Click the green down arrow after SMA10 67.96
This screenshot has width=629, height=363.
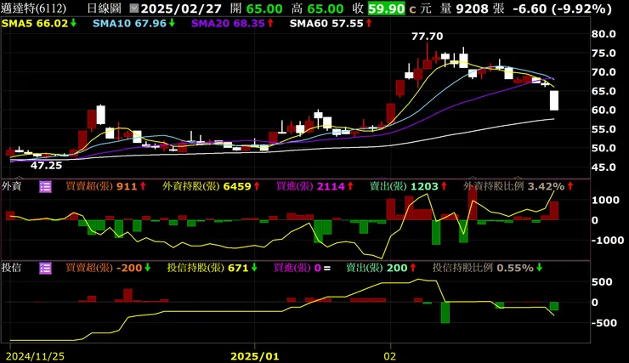[172, 23]
